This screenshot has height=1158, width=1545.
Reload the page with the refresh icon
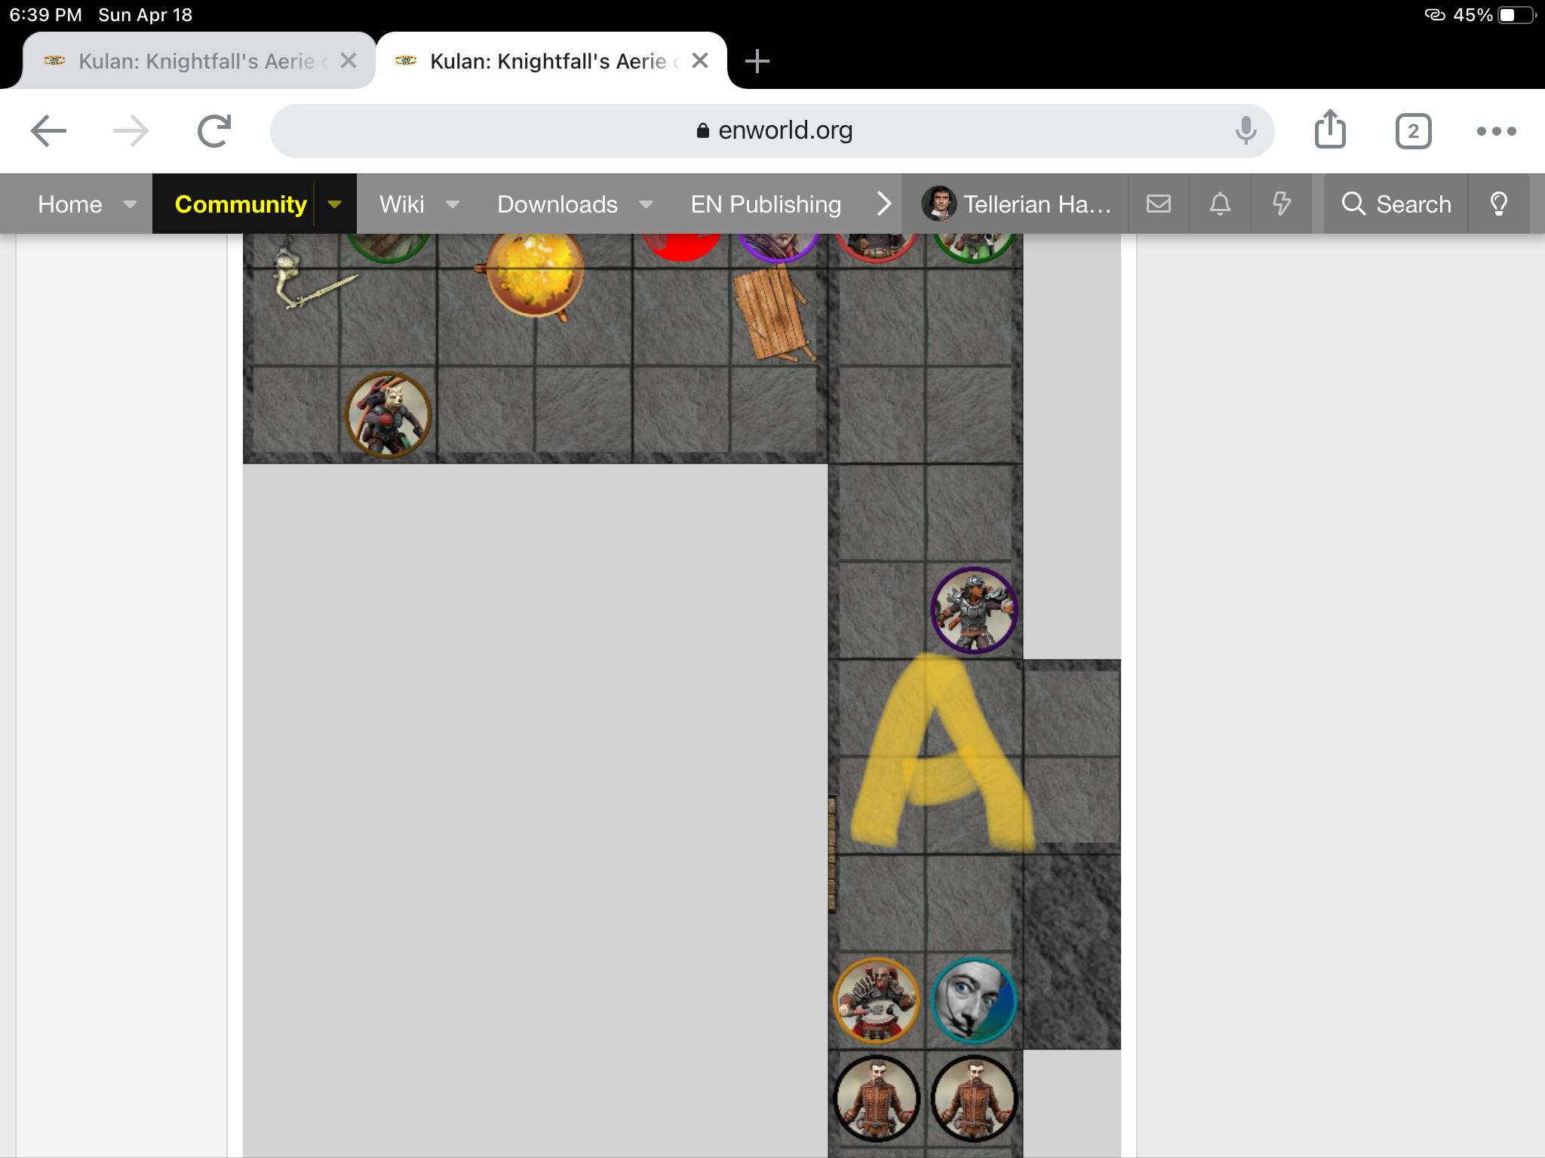[214, 131]
